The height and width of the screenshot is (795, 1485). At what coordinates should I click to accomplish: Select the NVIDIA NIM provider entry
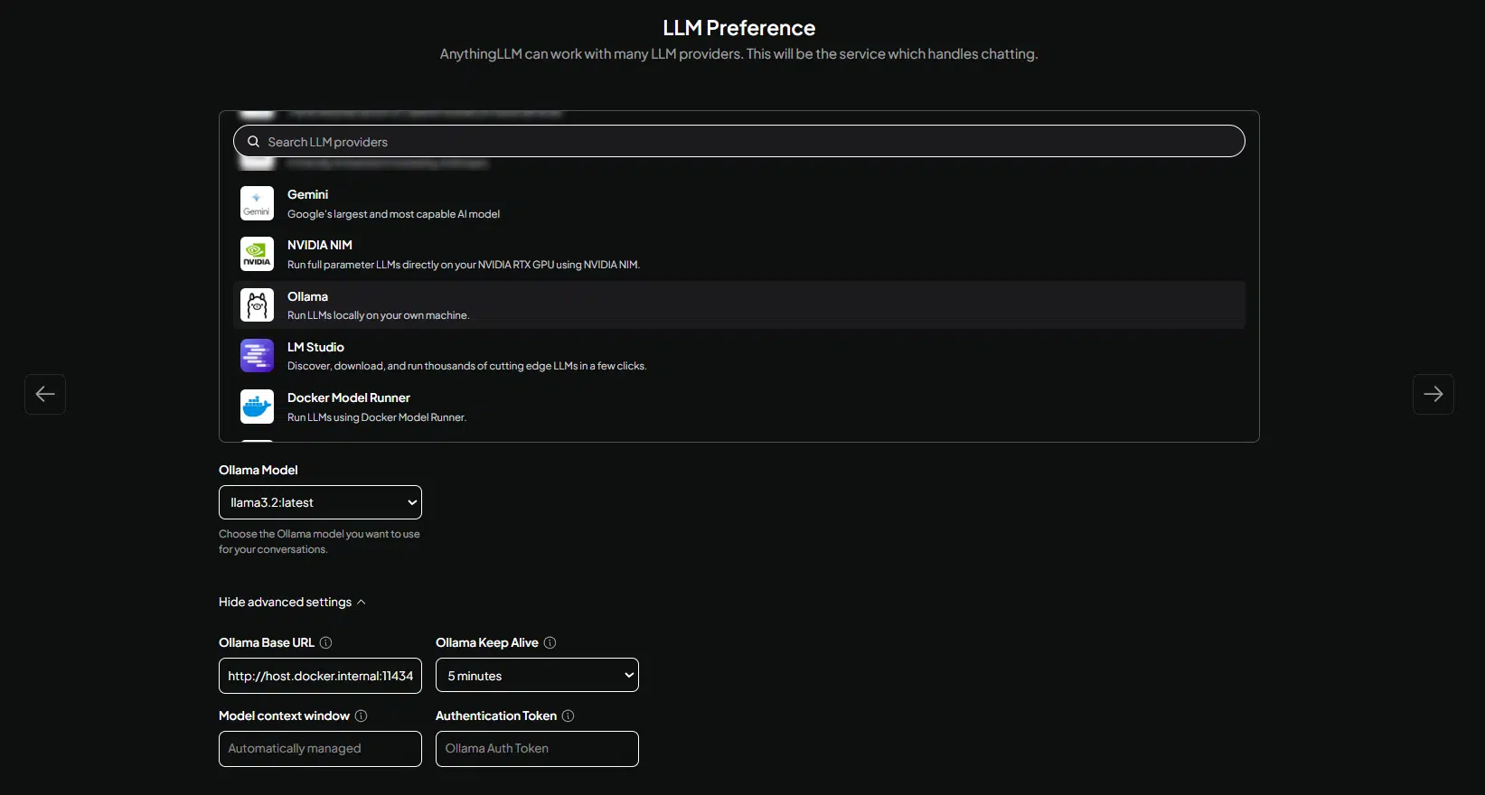[x=739, y=254]
